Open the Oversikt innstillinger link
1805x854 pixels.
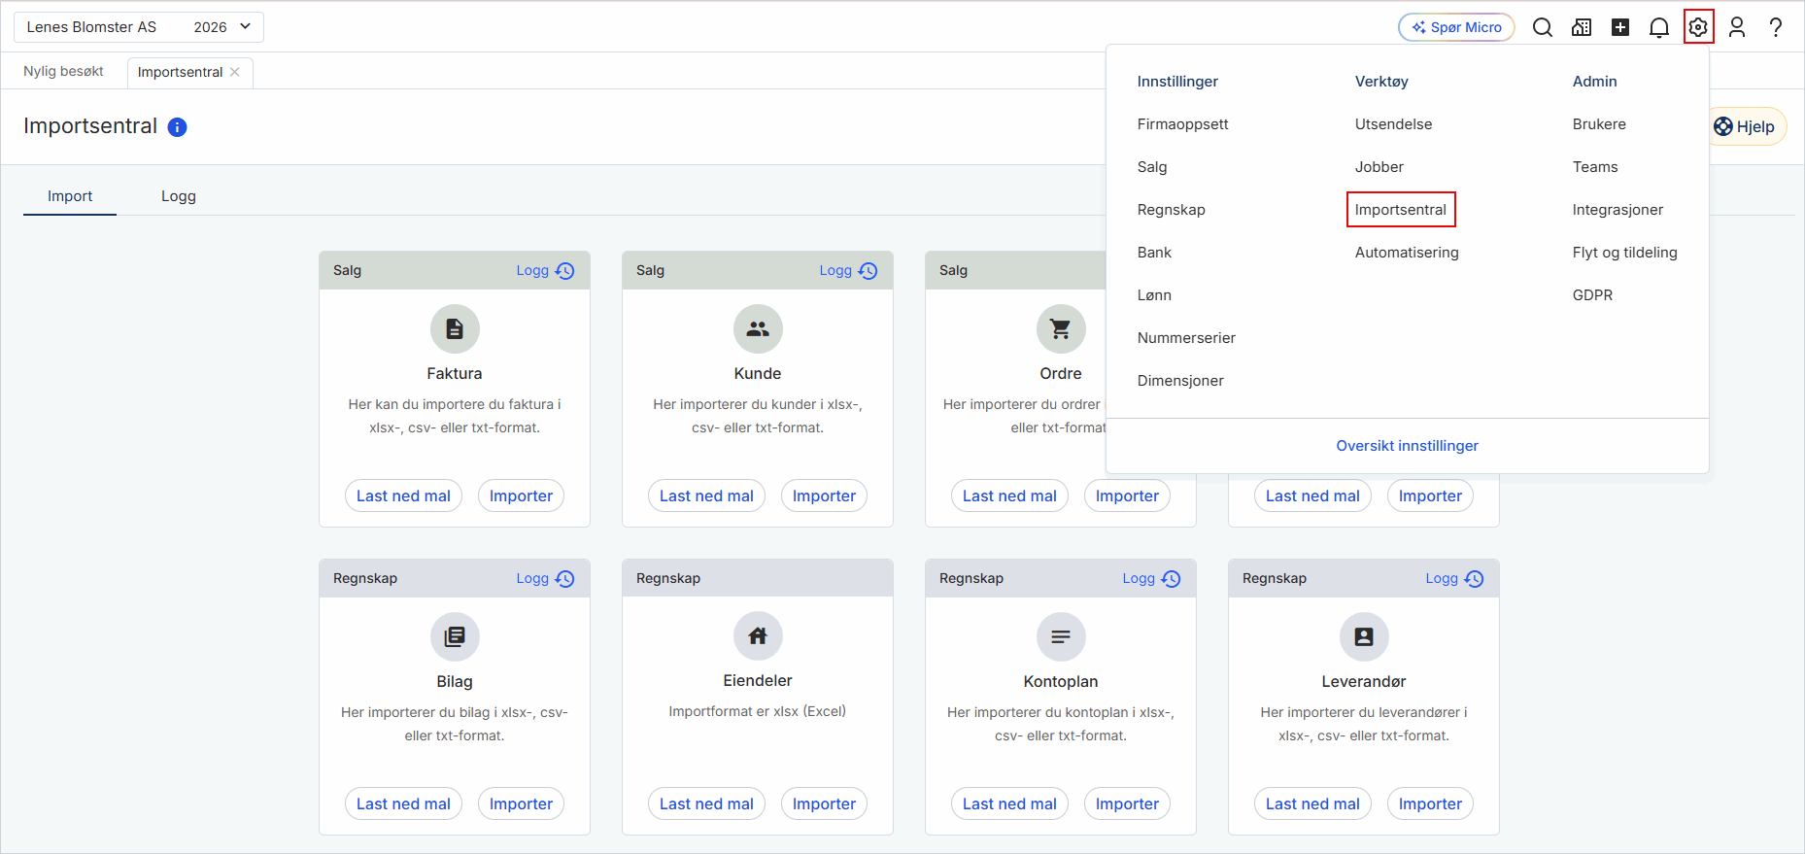[1407, 446]
